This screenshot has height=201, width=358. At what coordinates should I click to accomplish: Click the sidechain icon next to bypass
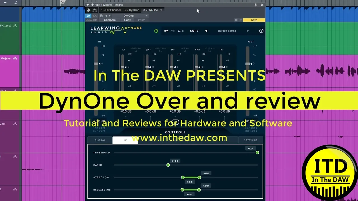click(x=95, y=16)
